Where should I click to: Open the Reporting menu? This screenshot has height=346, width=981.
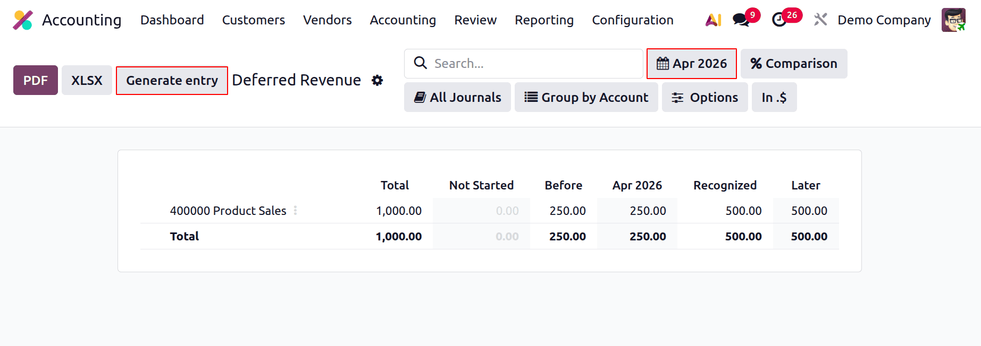544,20
